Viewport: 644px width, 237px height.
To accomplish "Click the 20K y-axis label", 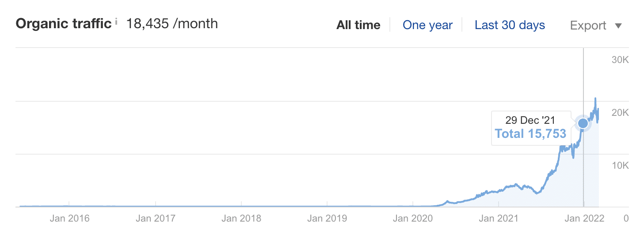I will (620, 113).
